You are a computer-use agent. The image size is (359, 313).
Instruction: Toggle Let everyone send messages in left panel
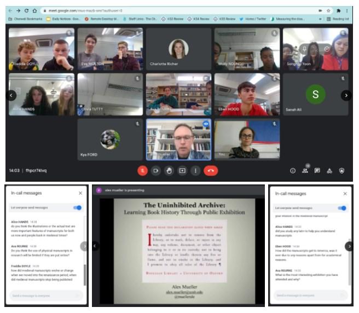click(77, 208)
